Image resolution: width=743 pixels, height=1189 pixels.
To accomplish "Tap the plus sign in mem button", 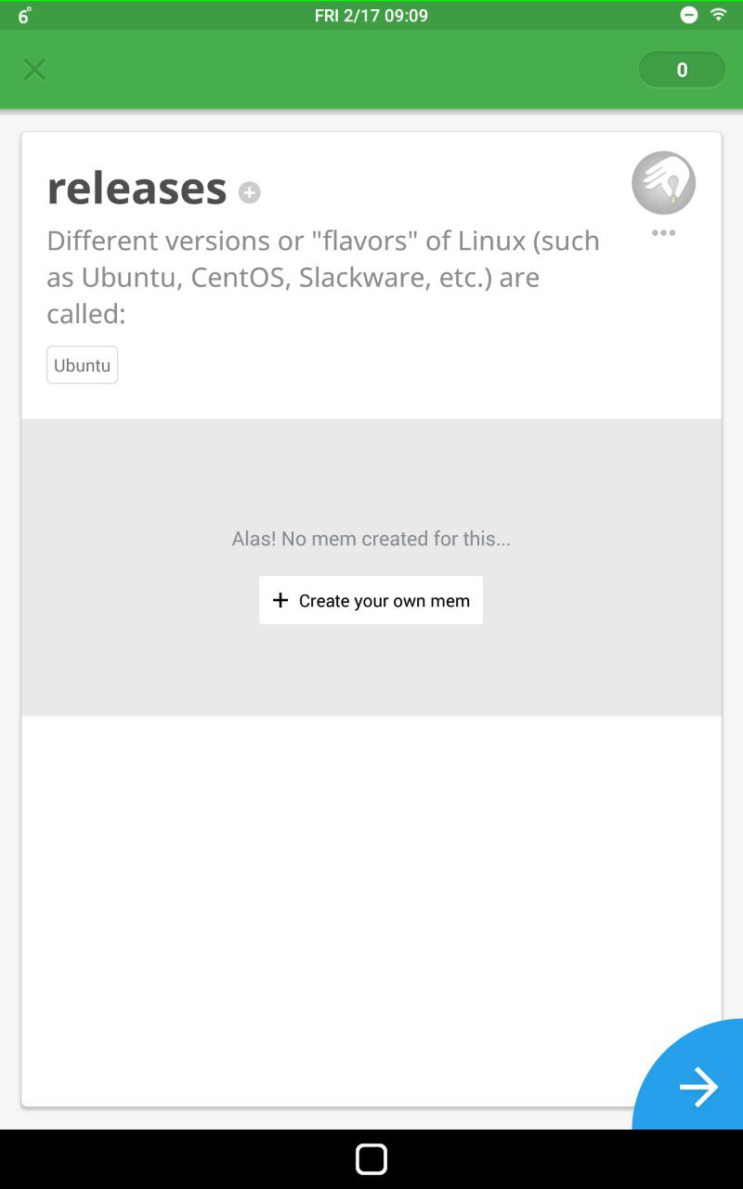I will point(280,600).
